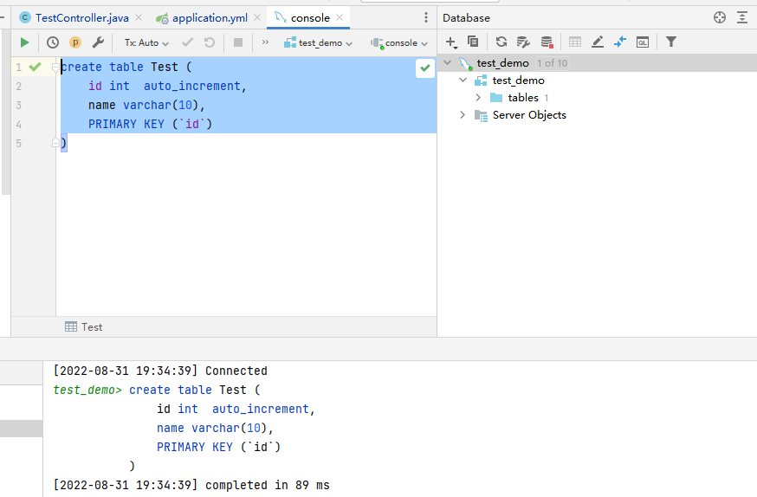This screenshot has height=497, width=757.
Task: Run the SQL statement with Execute button
Action: (x=24, y=42)
